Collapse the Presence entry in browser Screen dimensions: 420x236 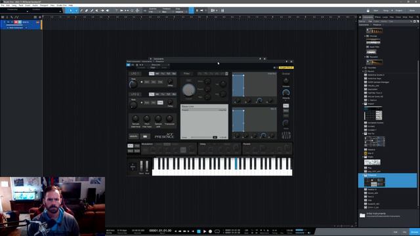tap(363, 175)
